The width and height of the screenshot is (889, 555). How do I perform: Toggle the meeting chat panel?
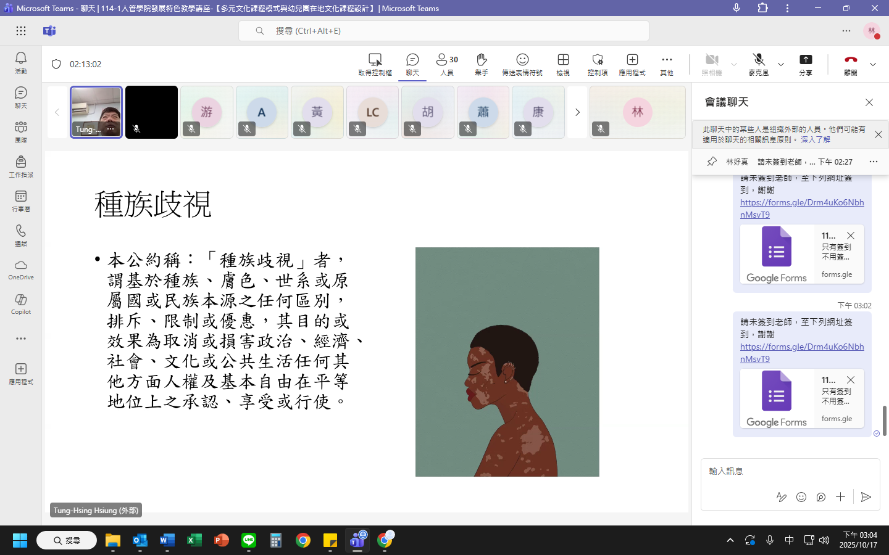tap(412, 64)
